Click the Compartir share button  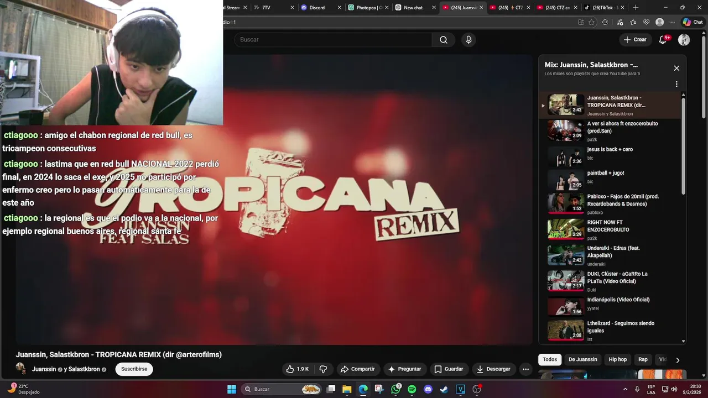pos(357,369)
